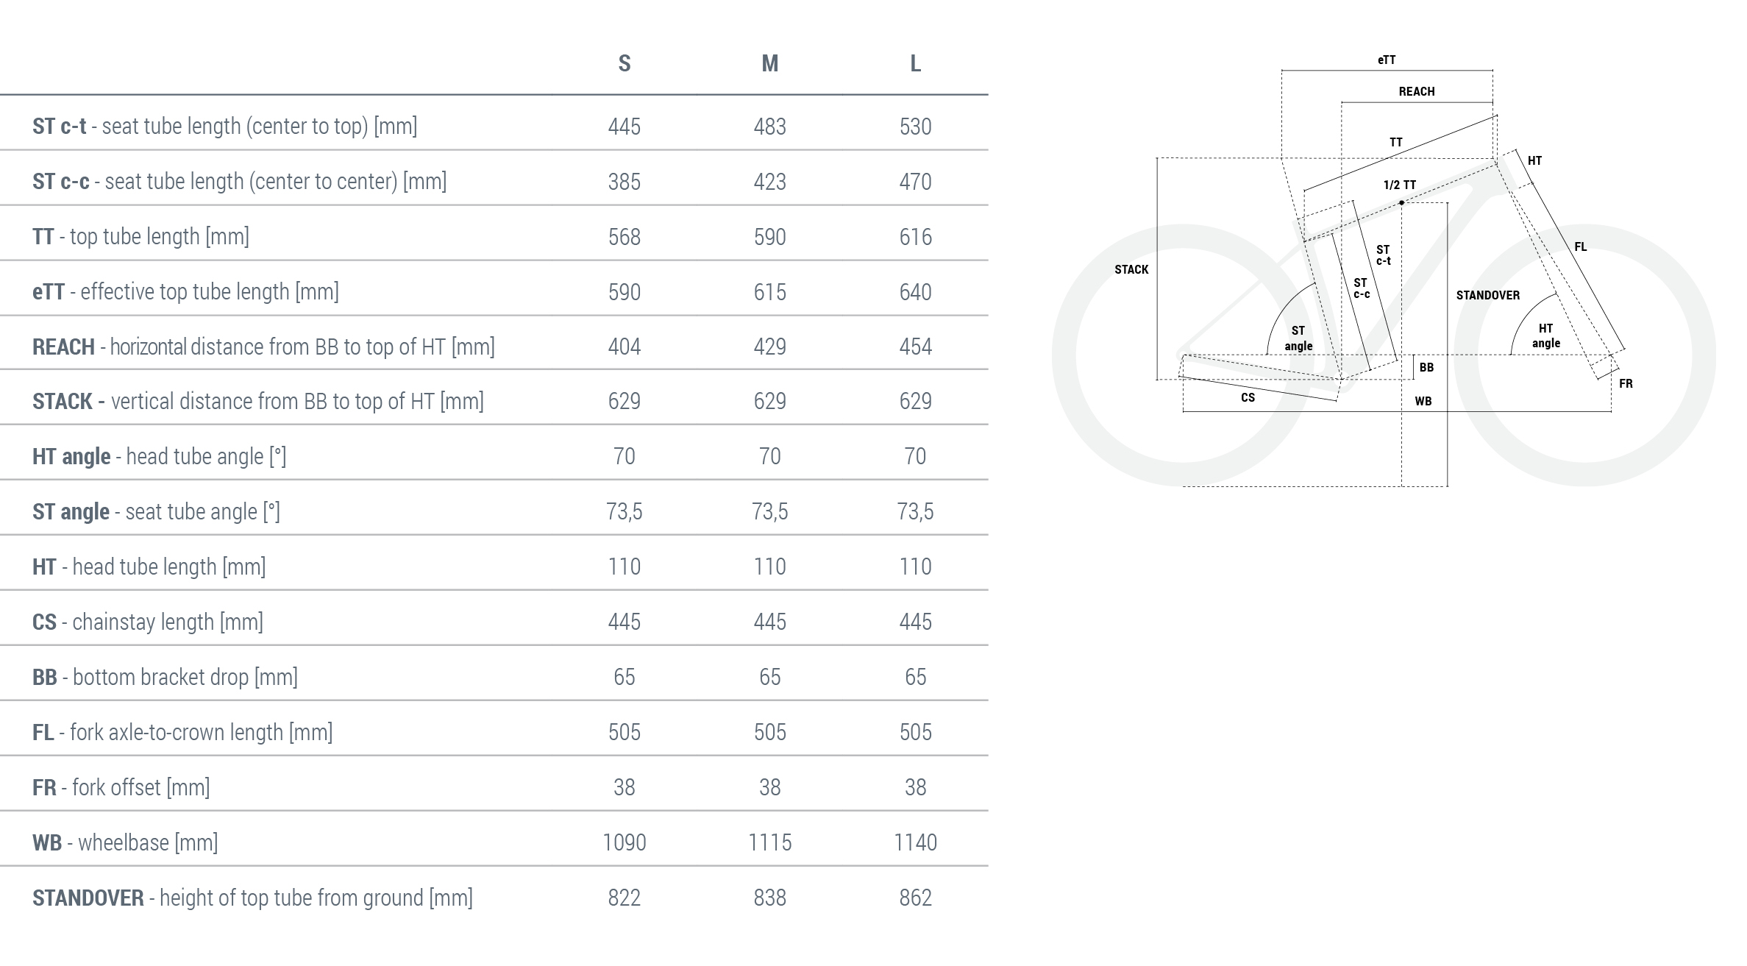Image resolution: width=1747 pixels, height=966 pixels.
Task: Select the 'FR - fork offset [mm]' row label
Action: pyautogui.click(x=121, y=787)
